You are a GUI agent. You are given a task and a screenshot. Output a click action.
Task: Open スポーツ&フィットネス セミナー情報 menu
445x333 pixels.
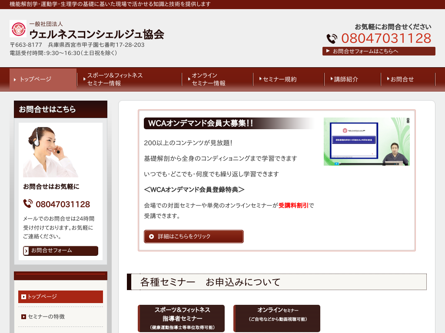click(115, 79)
